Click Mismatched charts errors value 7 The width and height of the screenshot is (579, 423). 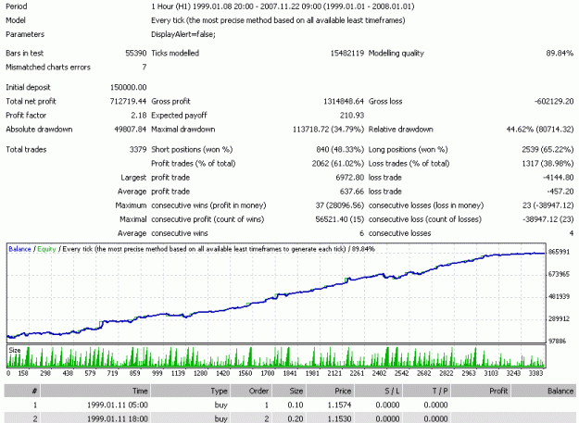point(144,68)
